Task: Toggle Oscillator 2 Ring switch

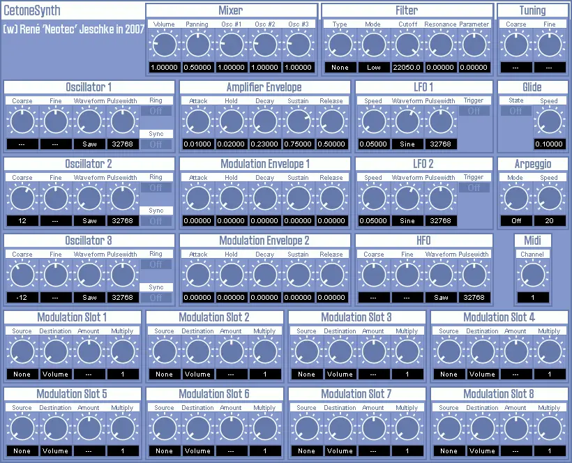Action: 156,188
